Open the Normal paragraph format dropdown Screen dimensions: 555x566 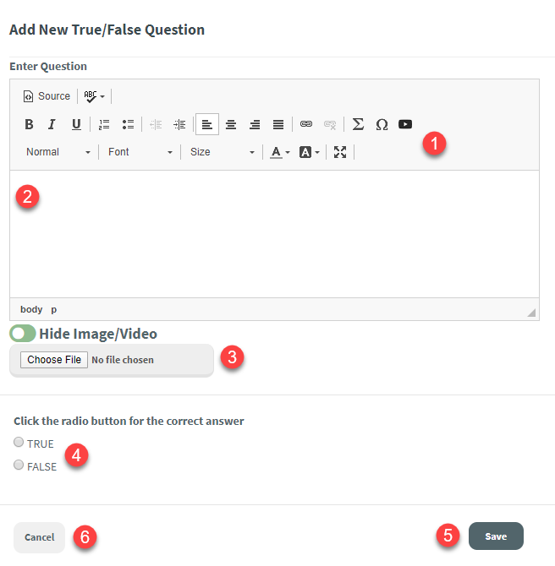point(58,152)
